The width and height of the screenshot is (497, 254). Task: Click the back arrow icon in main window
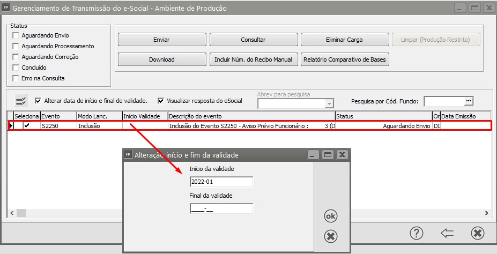pyautogui.click(x=447, y=234)
